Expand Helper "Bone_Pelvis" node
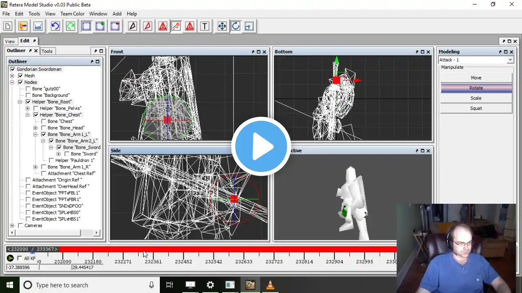Image resolution: width=522 pixels, height=293 pixels. click(x=27, y=108)
